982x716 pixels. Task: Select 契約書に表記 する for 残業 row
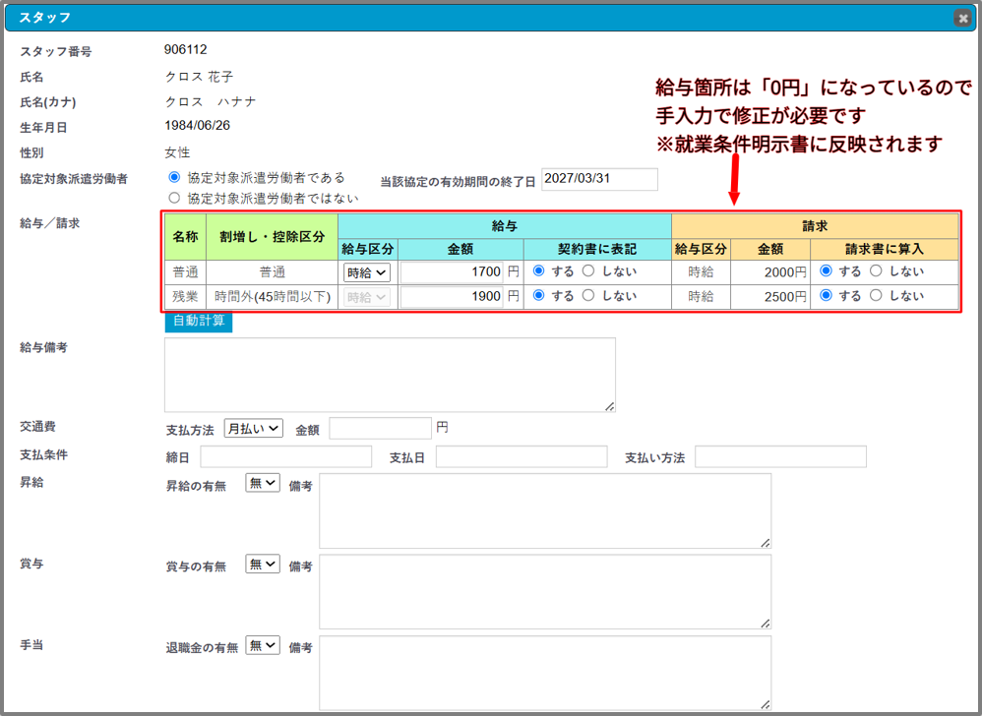click(538, 295)
